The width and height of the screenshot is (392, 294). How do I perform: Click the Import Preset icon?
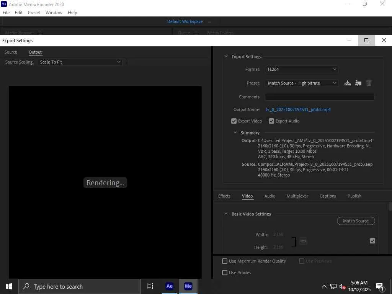point(358,83)
